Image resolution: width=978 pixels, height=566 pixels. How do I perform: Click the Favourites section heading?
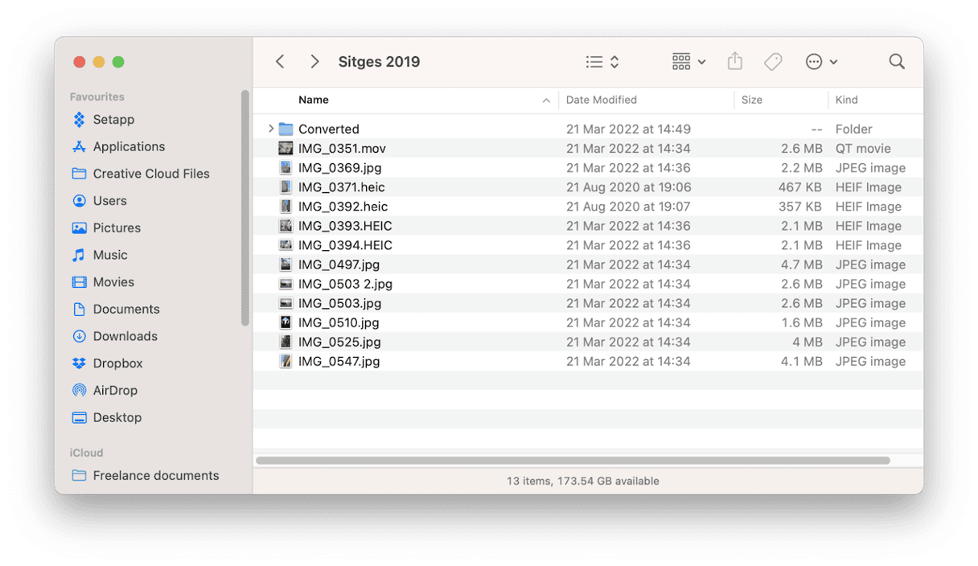97,96
